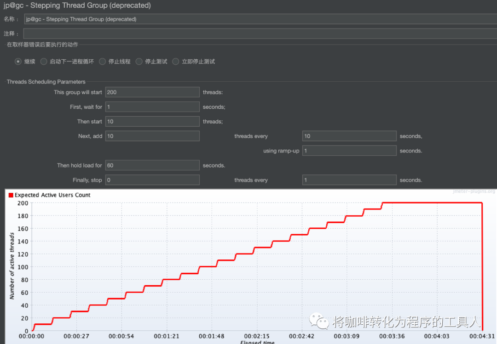The width and height of the screenshot is (497, 344).
Task: Select the 继续 radio button
Action: coord(18,62)
